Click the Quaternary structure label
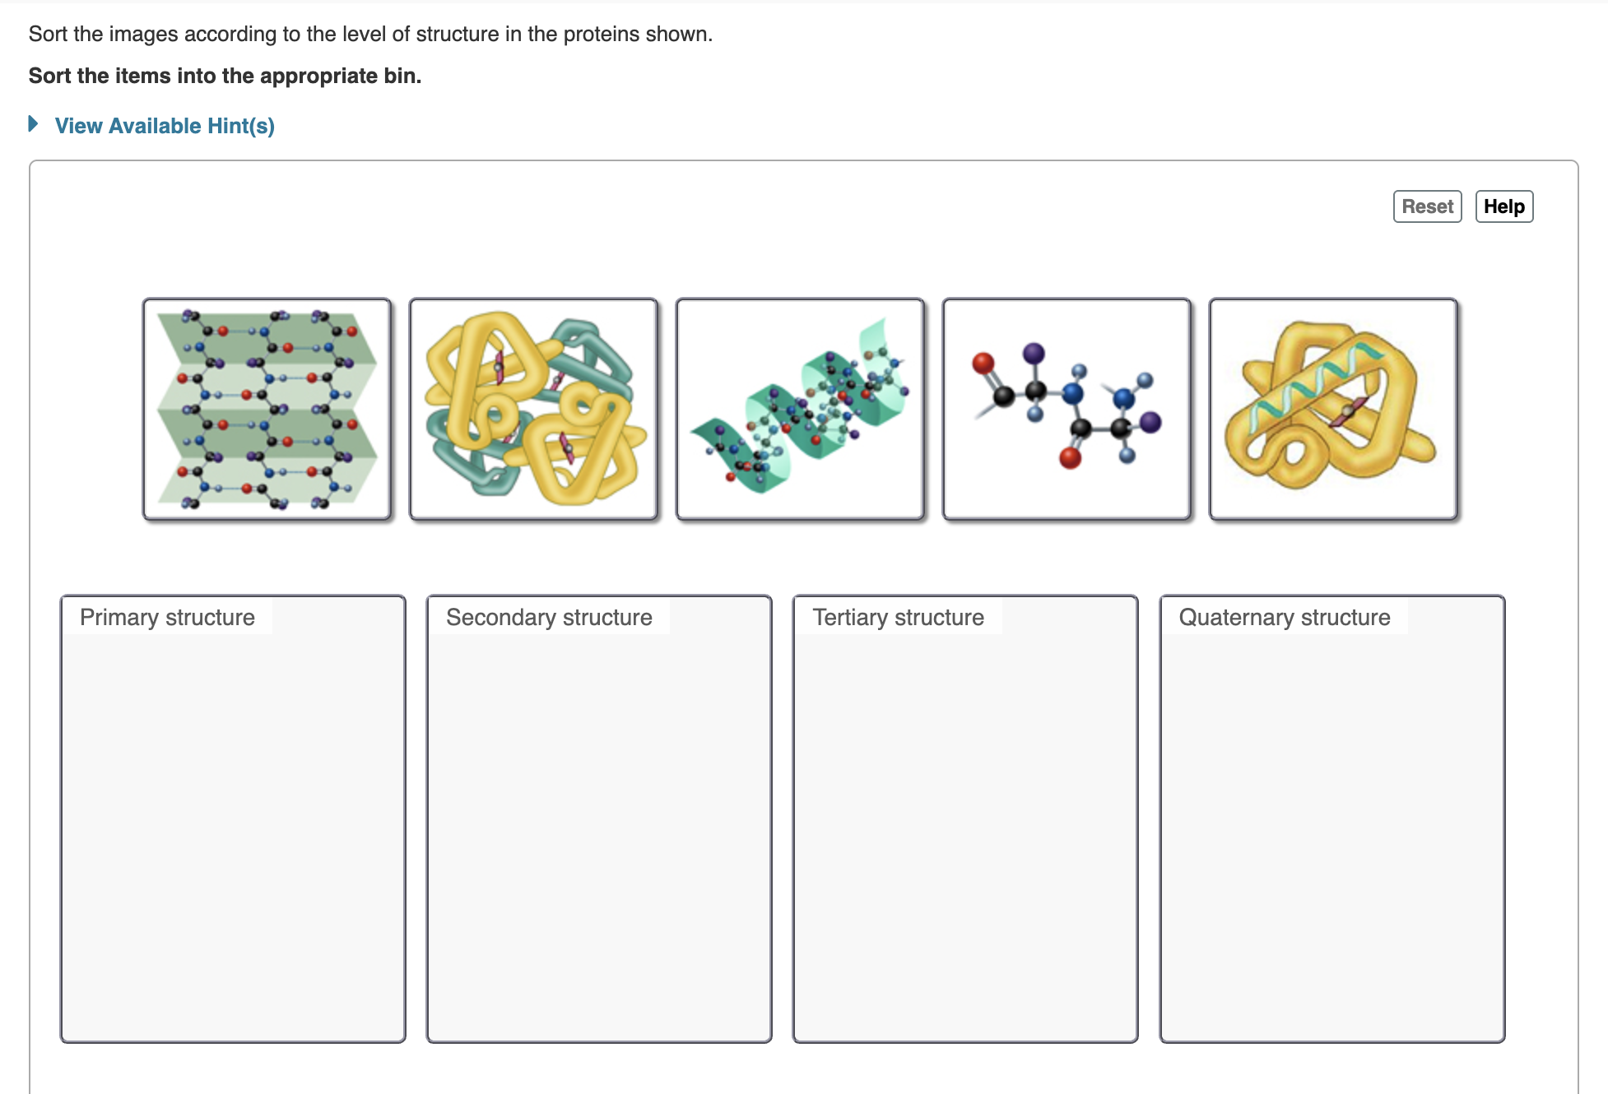Screen dimensions: 1608x1094 pyautogui.click(x=1284, y=617)
